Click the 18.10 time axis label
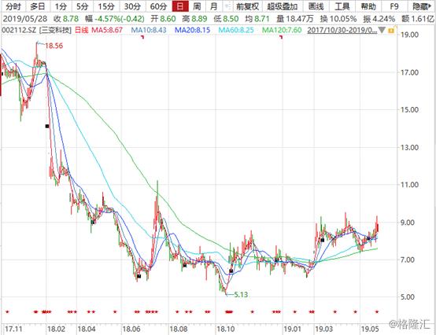Image resolution: width=436 pixels, height=335 pixels. [226, 329]
